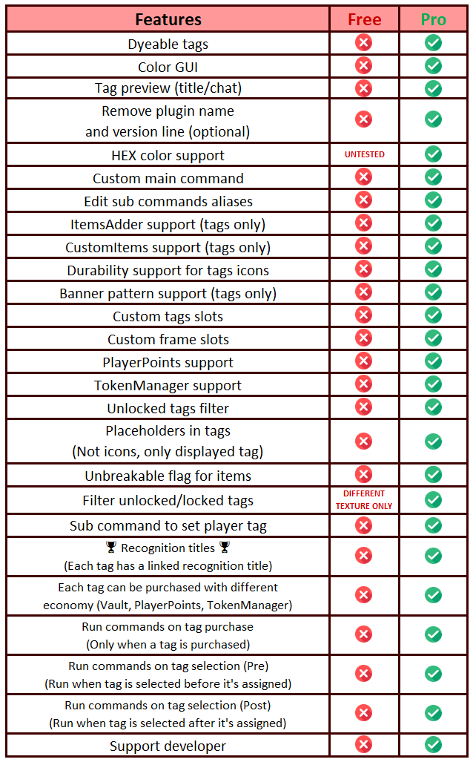
Task: Click the trophy icon right of Recognition titles
Action: [x=225, y=548]
